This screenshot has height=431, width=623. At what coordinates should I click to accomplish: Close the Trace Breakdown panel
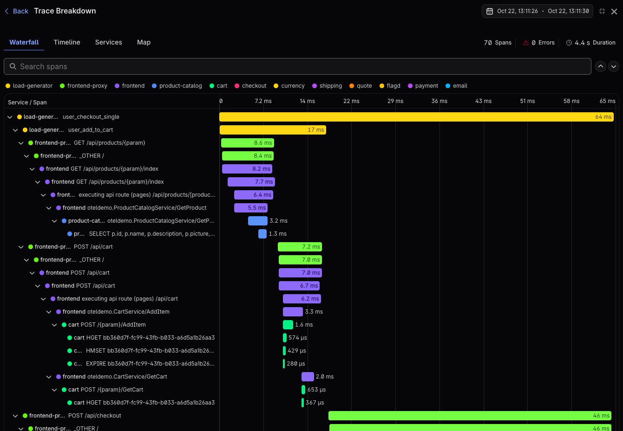(x=614, y=12)
